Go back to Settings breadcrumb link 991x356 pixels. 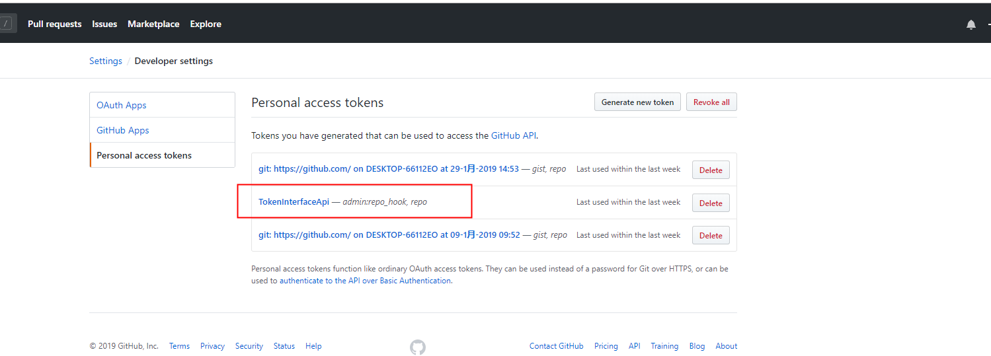106,61
